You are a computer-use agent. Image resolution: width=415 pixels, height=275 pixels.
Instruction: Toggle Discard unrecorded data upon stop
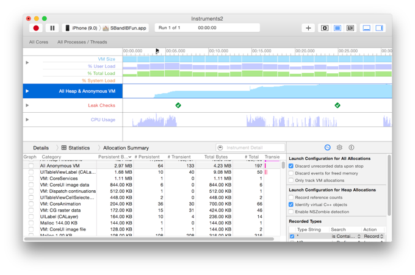pos(291,166)
